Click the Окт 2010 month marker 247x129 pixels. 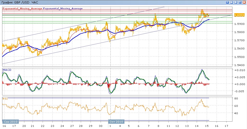pos(116,122)
